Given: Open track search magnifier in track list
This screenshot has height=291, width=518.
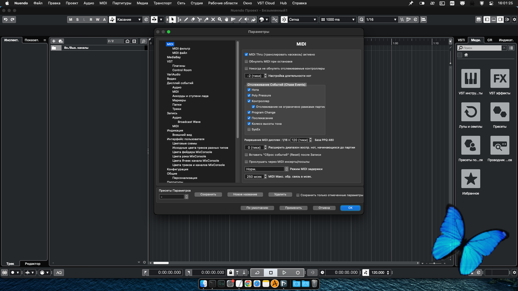Looking at the screenshot, I should click(144, 41).
